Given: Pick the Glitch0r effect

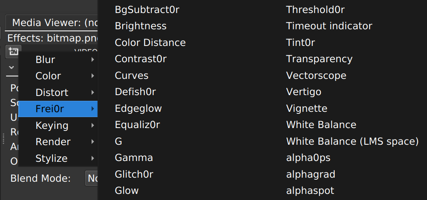Looking at the screenshot, I should point(134,174).
